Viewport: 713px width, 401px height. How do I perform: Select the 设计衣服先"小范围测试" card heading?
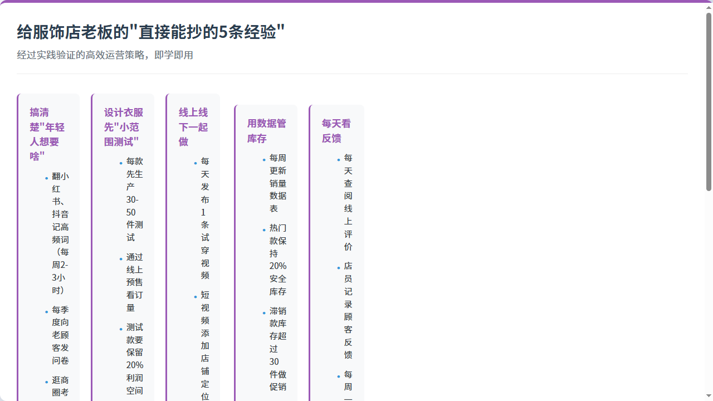click(x=123, y=127)
